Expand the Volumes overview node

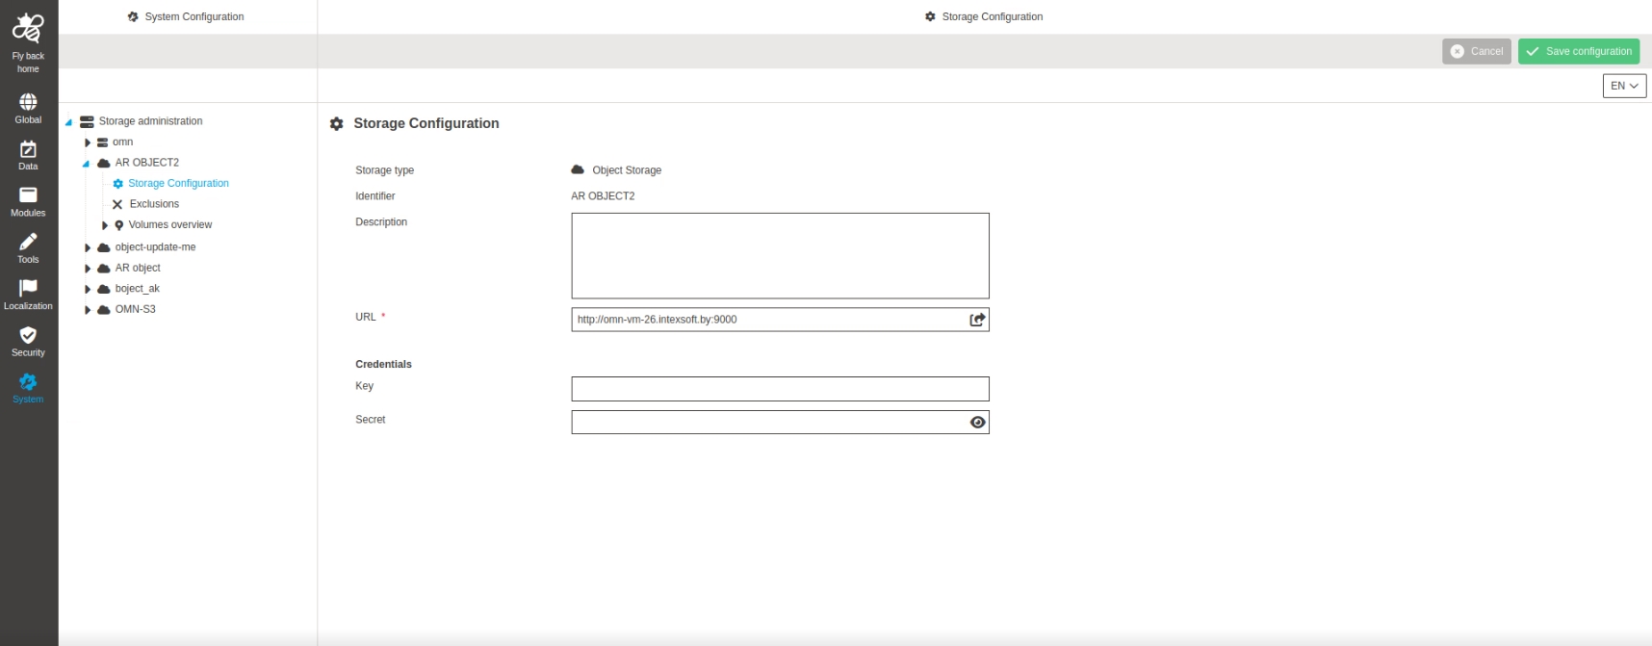(105, 225)
